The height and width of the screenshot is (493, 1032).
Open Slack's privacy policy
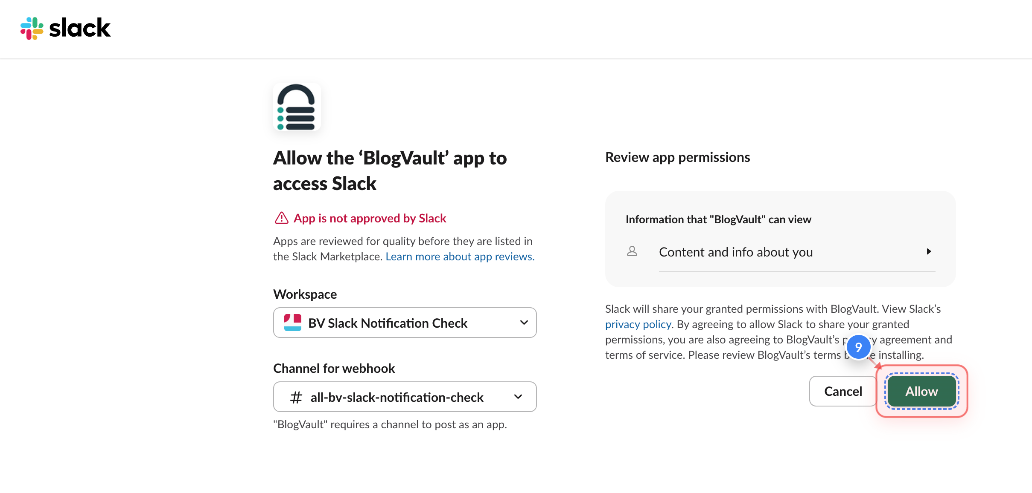pyautogui.click(x=638, y=324)
